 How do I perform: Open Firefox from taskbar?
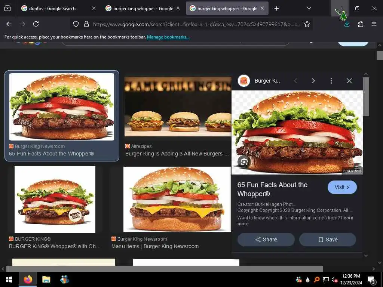coord(28,280)
